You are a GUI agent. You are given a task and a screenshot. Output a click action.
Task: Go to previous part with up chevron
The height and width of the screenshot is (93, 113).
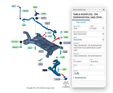pos(95,10)
